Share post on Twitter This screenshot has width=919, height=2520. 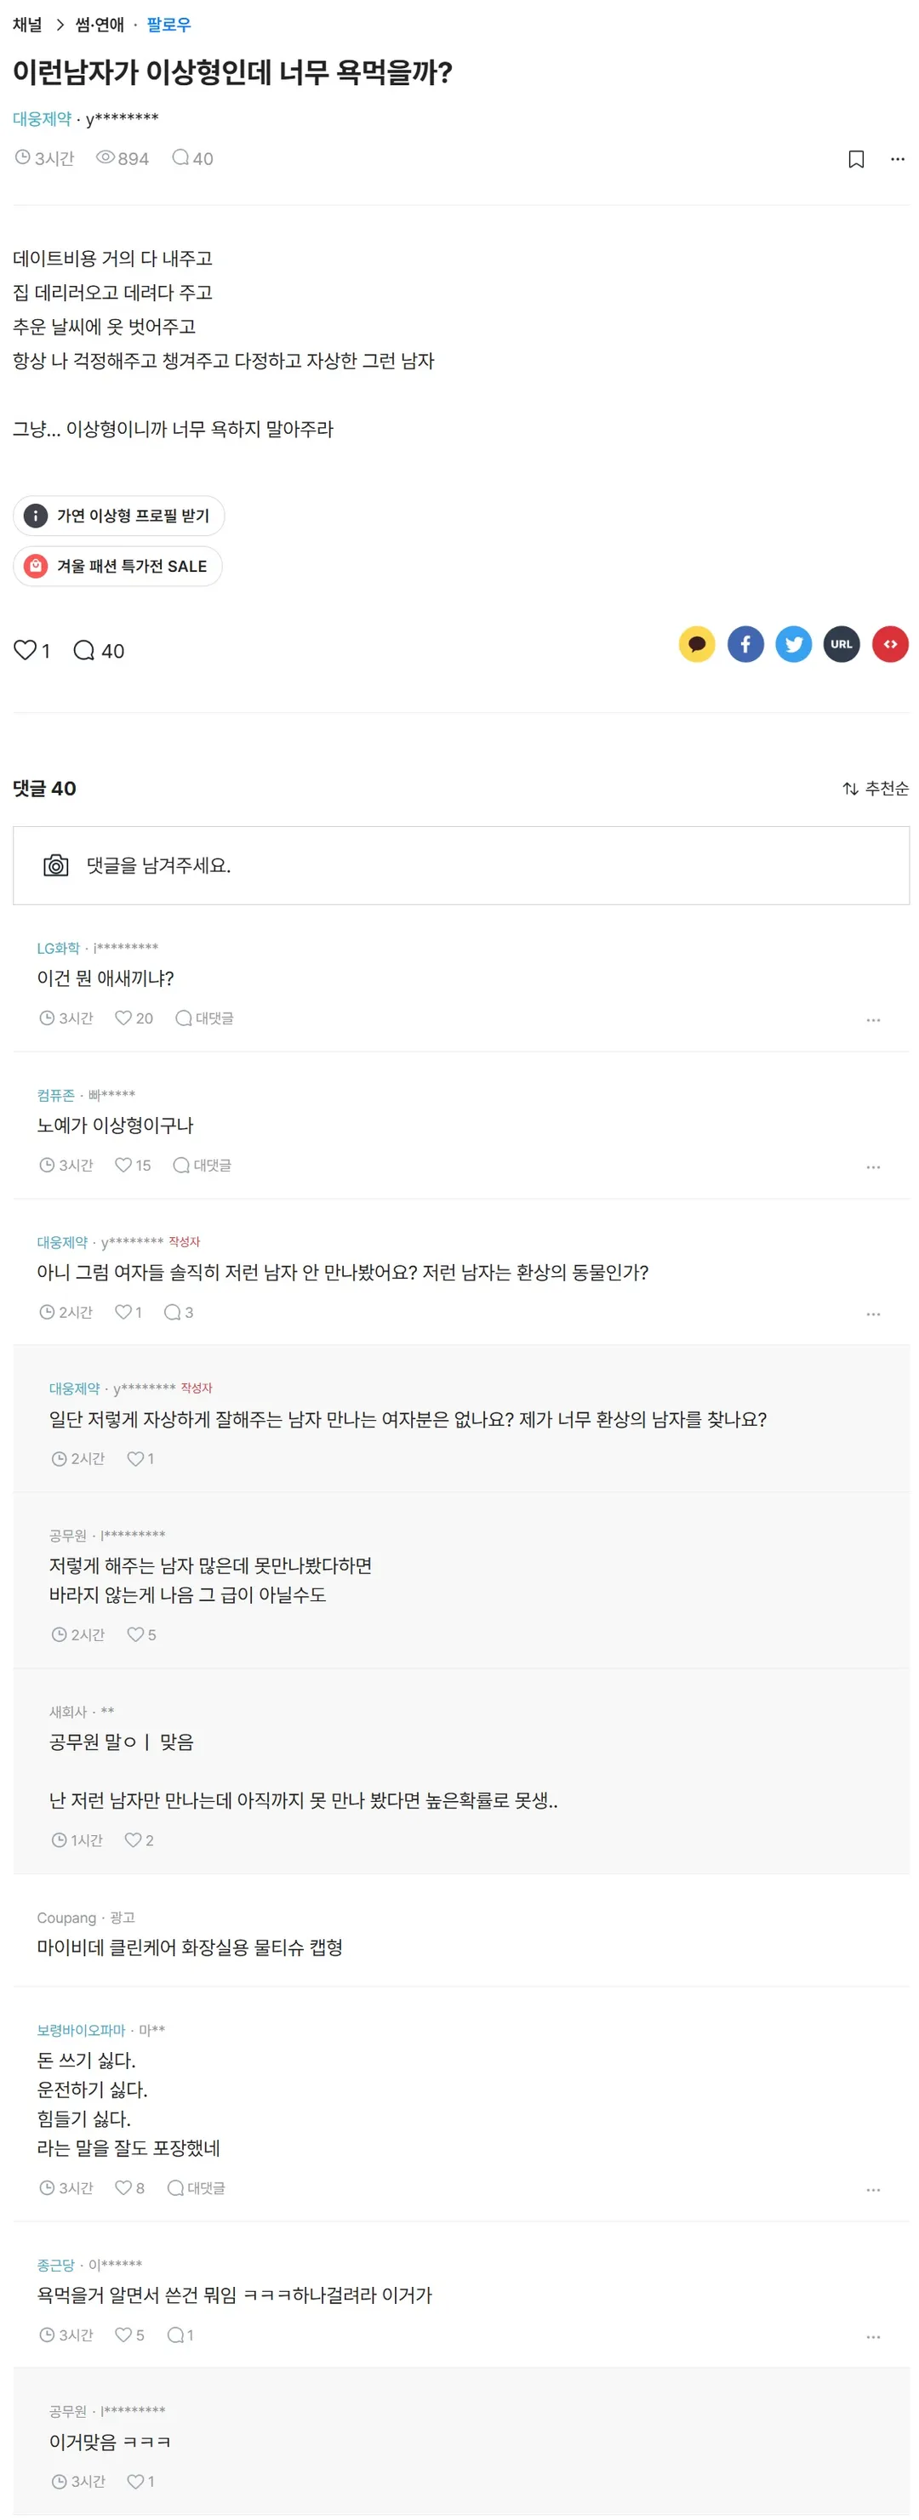pos(793,645)
